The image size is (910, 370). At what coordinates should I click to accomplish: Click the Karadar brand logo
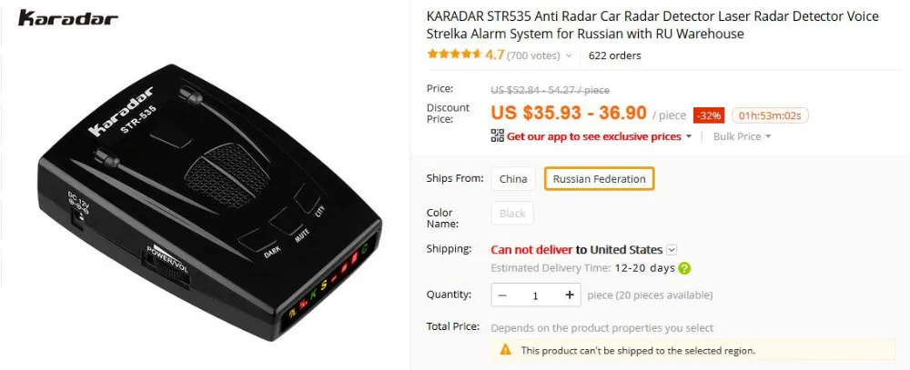68,18
